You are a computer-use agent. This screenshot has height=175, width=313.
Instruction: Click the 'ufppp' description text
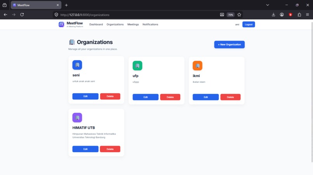[136, 82]
